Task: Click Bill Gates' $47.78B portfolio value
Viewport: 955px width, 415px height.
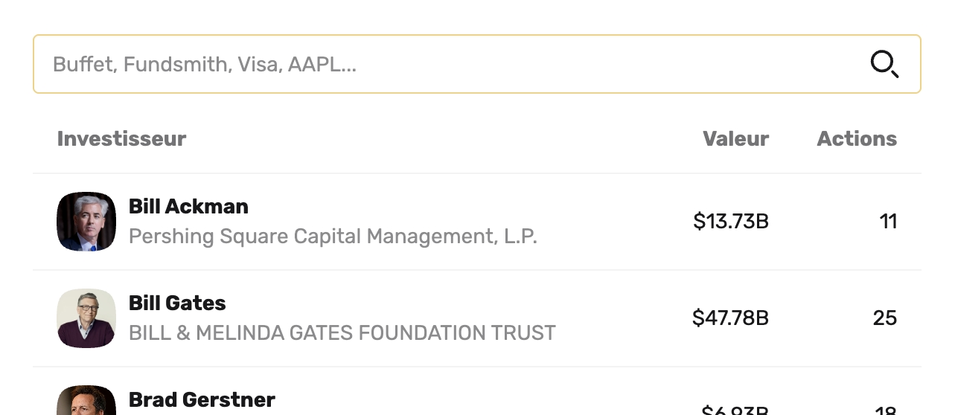Action: coord(729,318)
